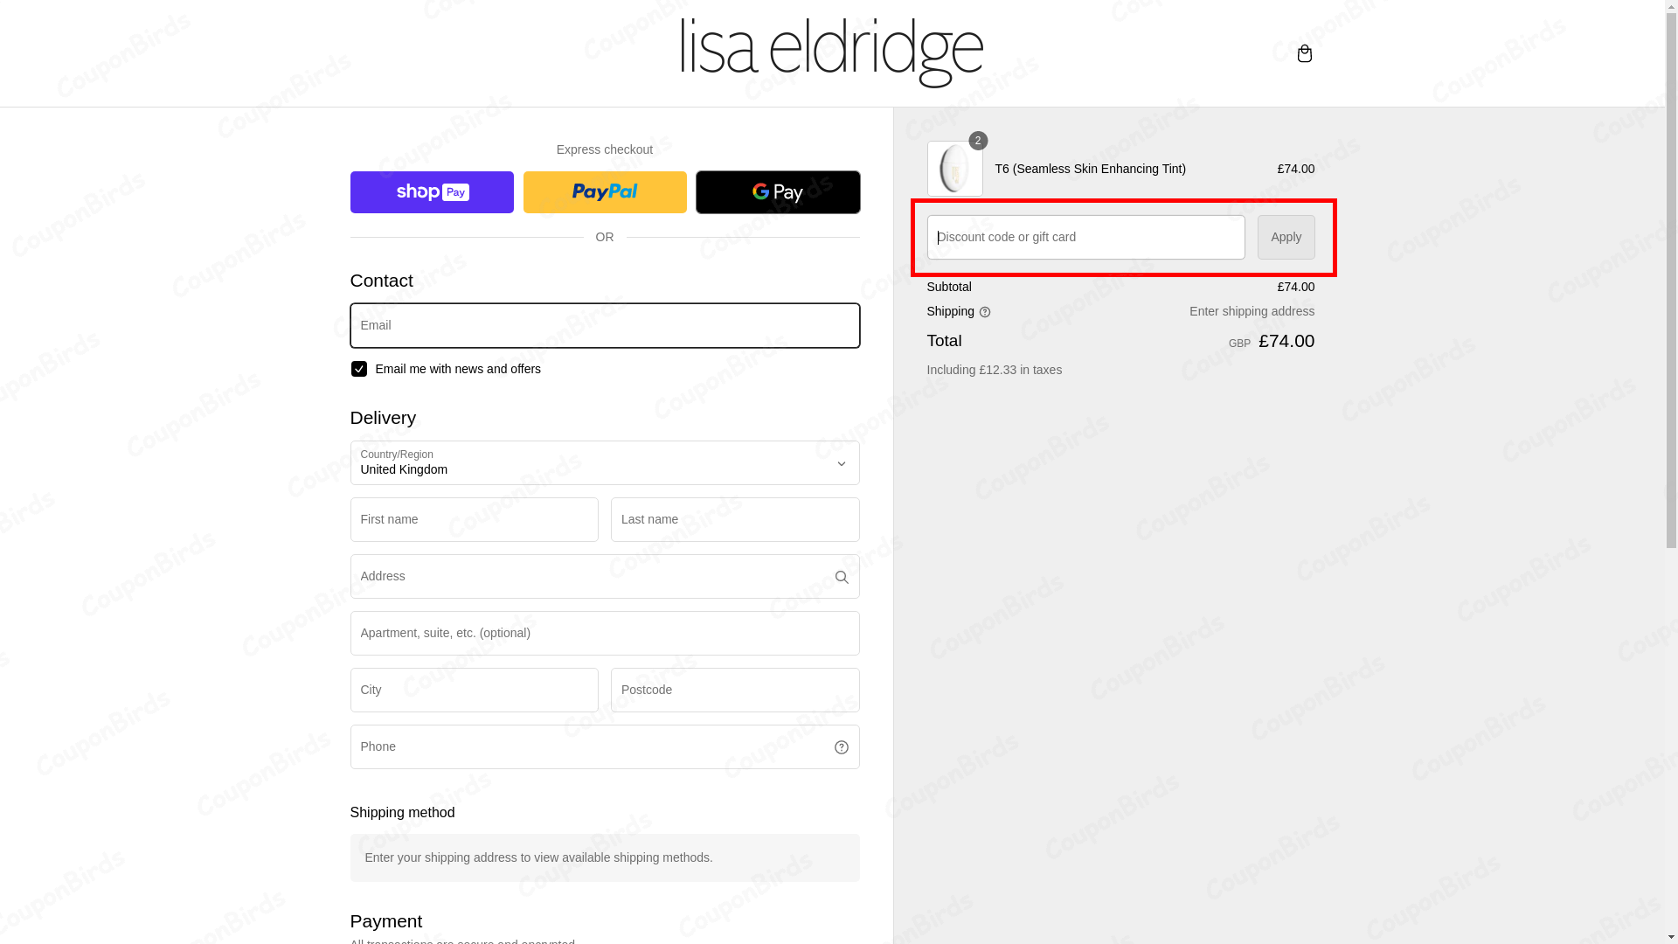Click the address search magnifier icon
The width and height of the screenshot is (1678, 944).
click(842, 576)
